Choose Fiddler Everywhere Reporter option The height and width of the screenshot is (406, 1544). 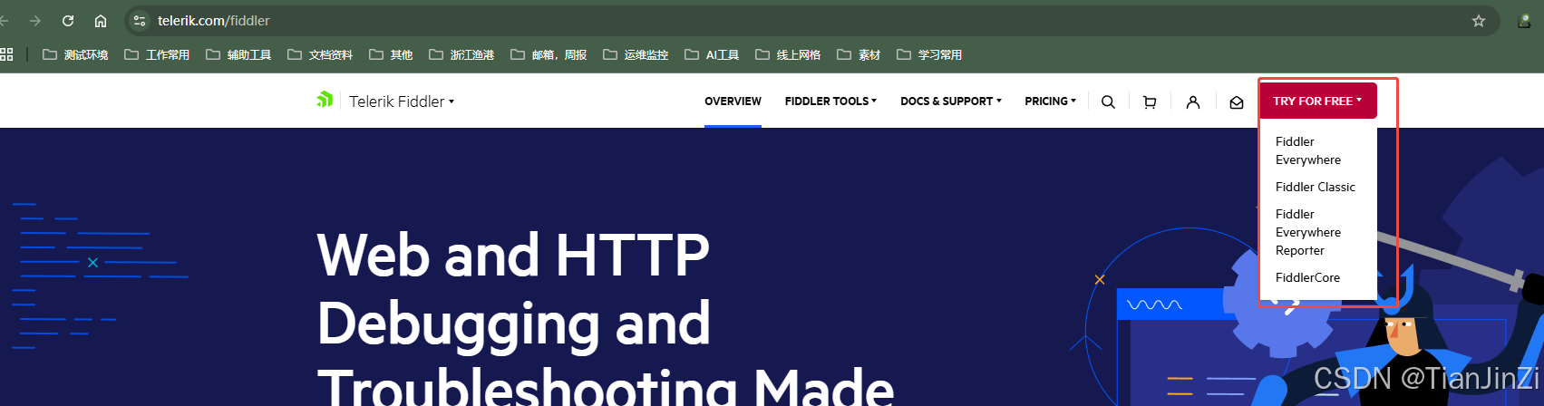(x=1307, y=232)
